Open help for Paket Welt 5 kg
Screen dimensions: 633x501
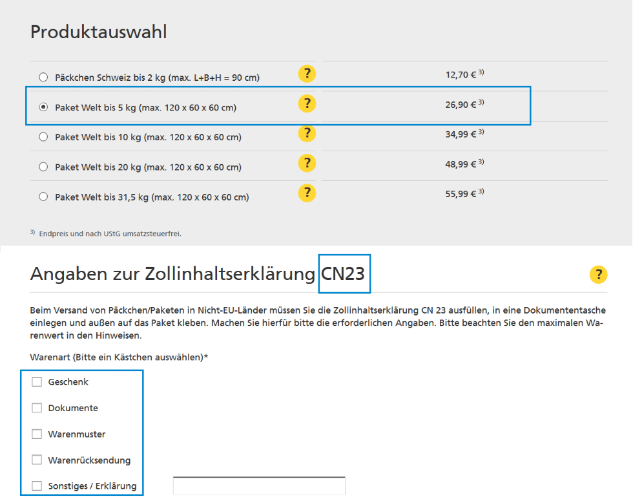[307, 103]
